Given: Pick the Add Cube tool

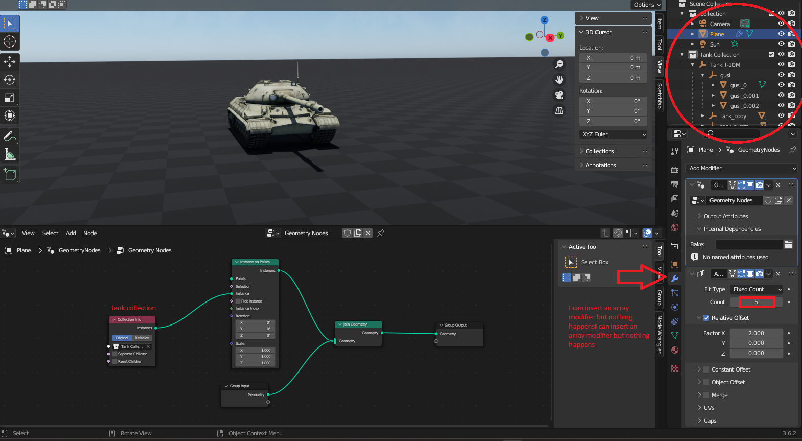Looking at the screenshot, I should click(10, 174).
